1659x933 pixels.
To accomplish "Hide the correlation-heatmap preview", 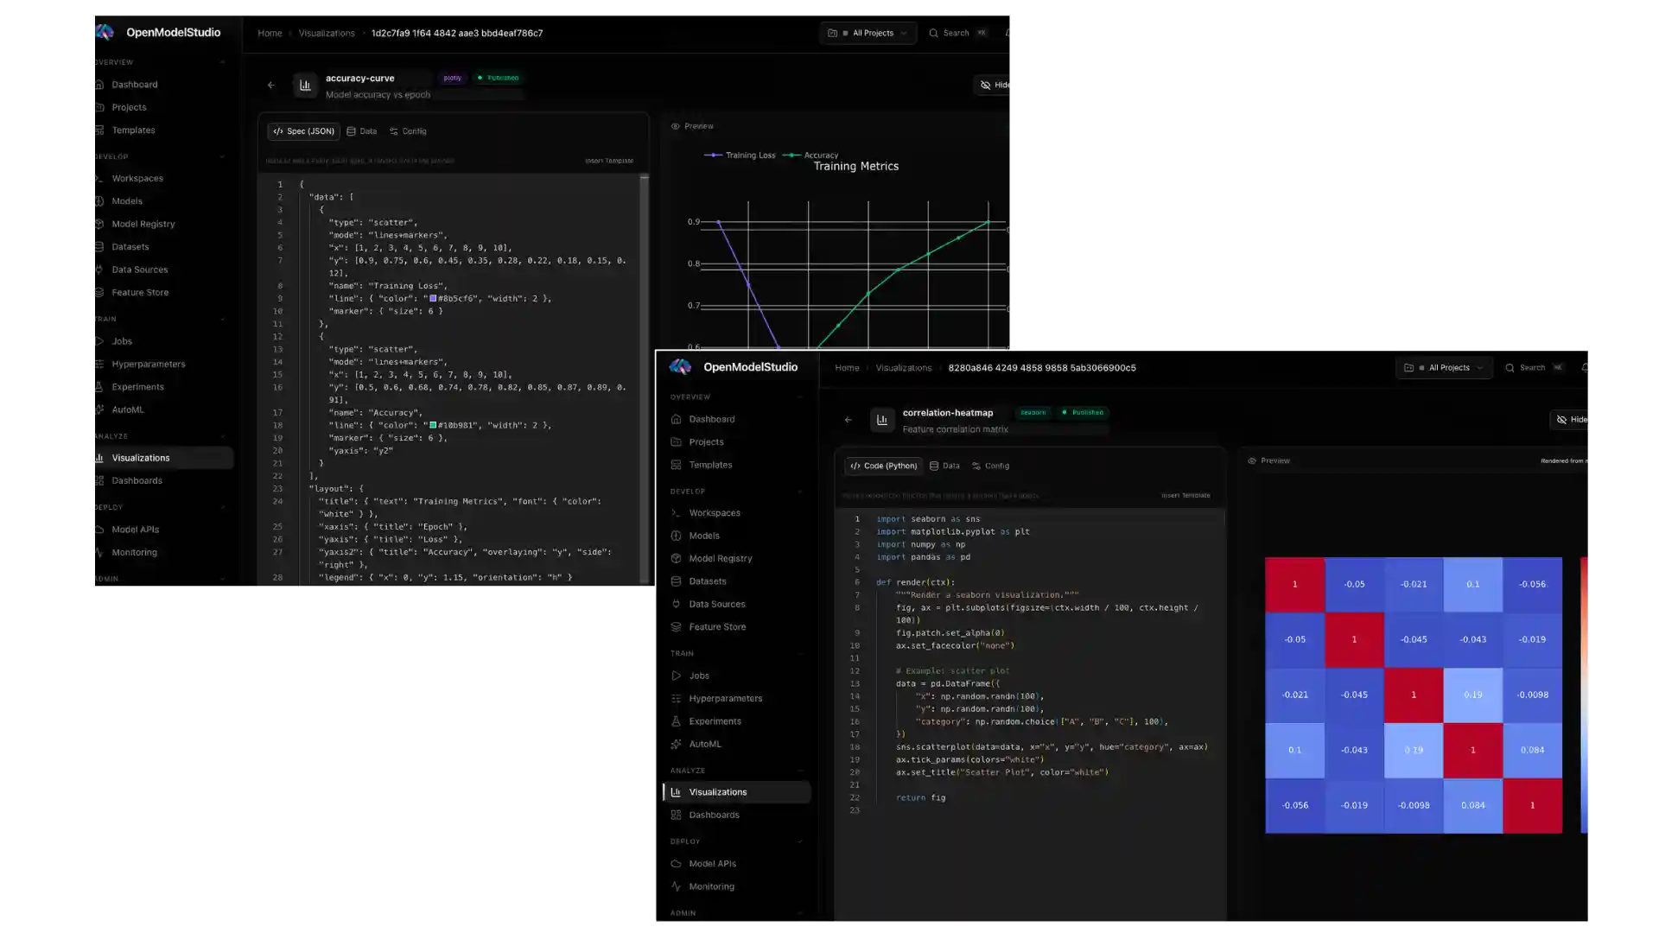I will [1571, 420].
